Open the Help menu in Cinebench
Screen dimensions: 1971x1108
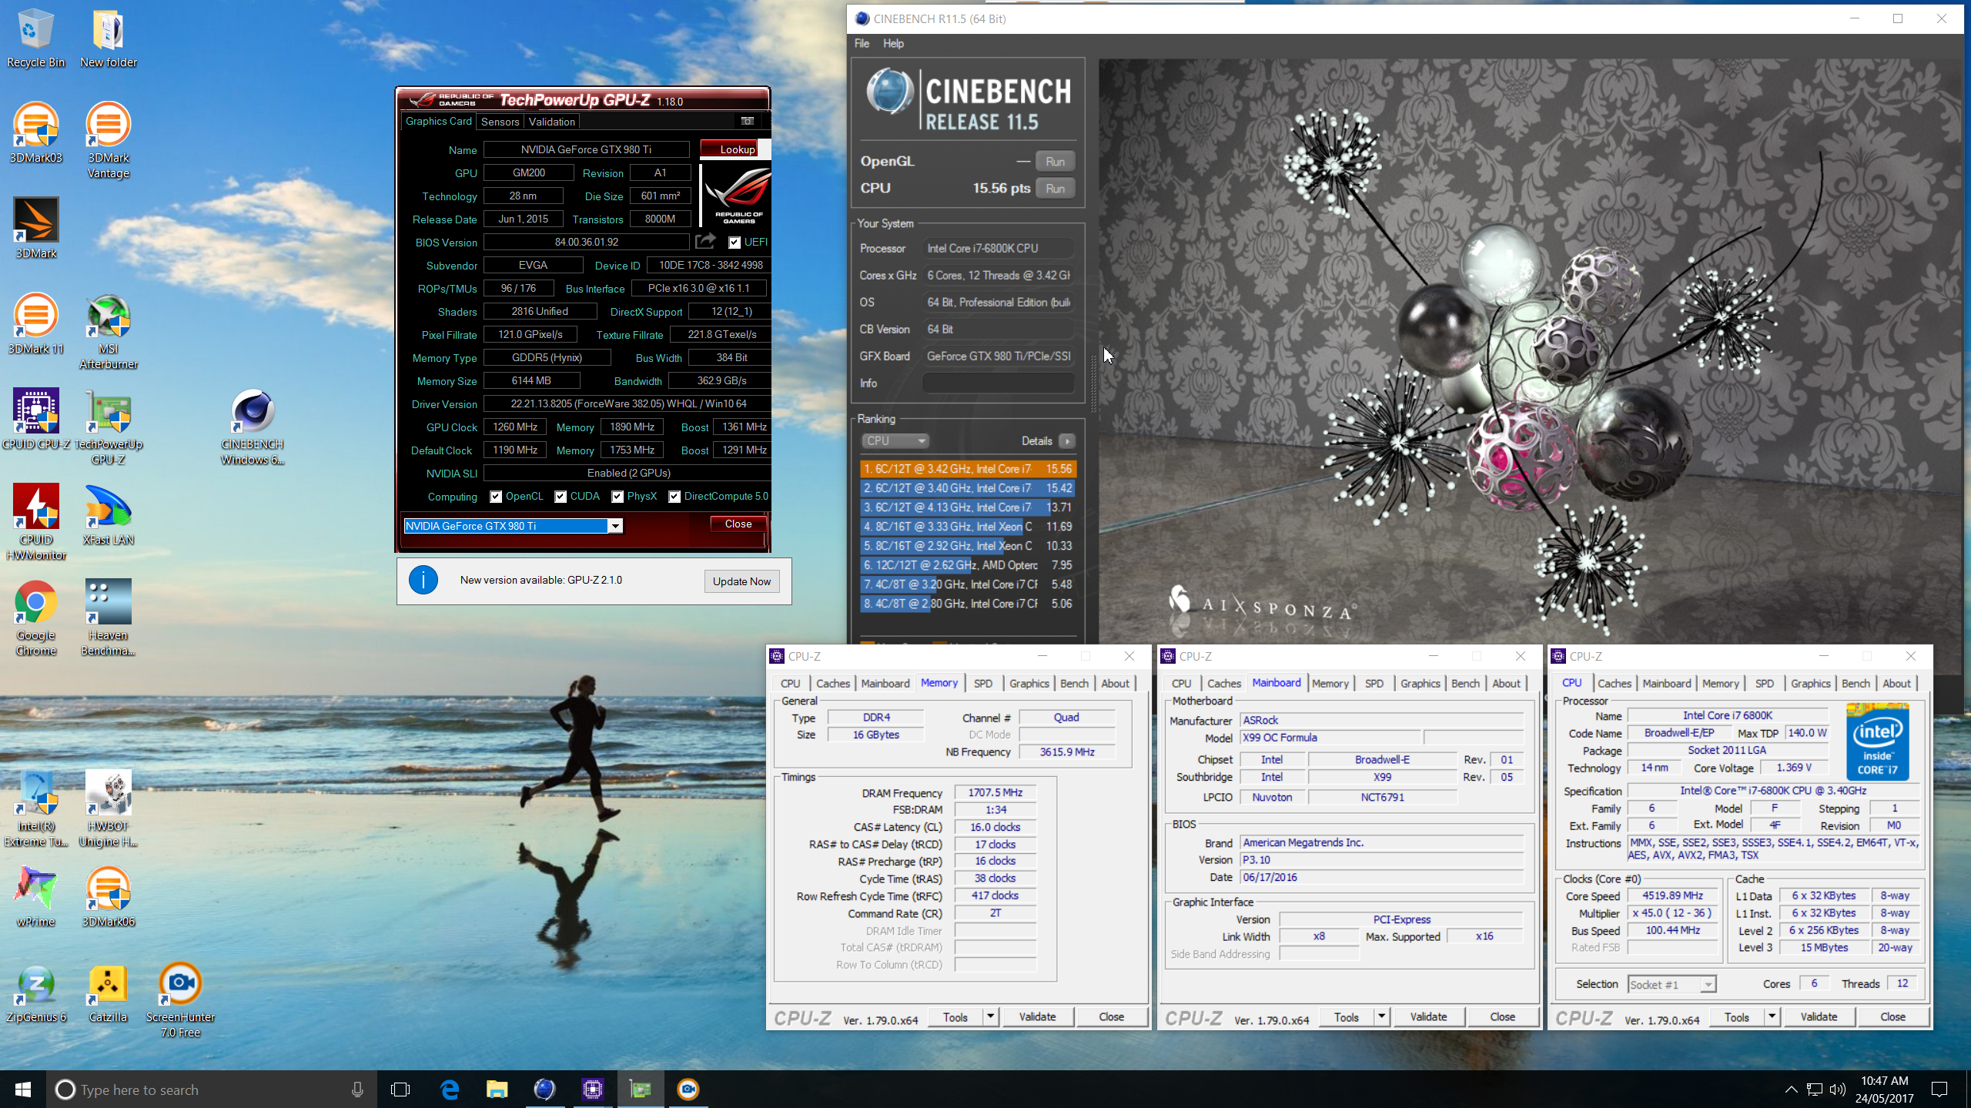coord(893,43)
